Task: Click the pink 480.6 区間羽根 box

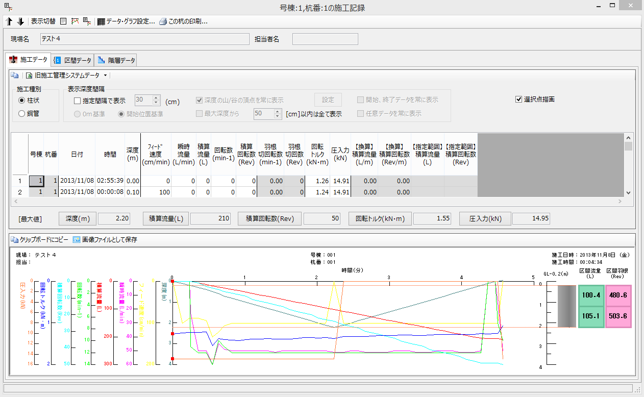Action: [618, 295]
